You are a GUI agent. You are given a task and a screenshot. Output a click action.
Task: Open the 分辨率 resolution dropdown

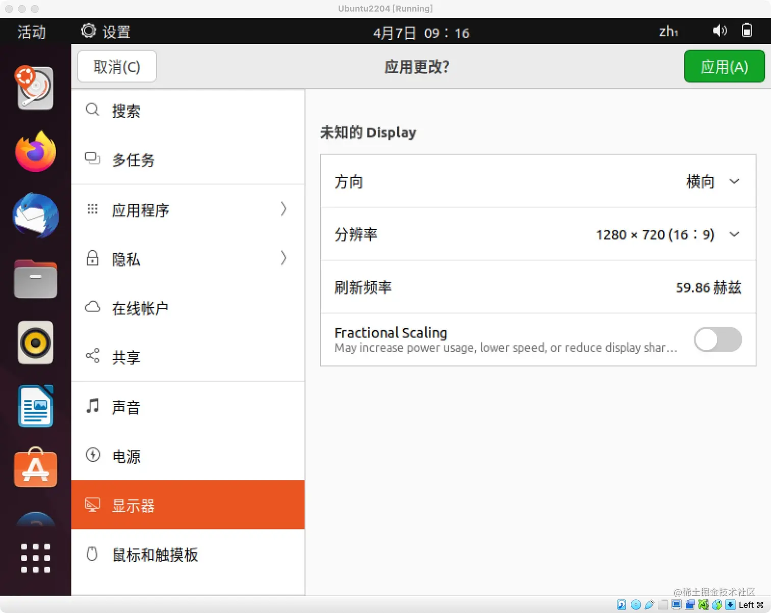(734, 234)
